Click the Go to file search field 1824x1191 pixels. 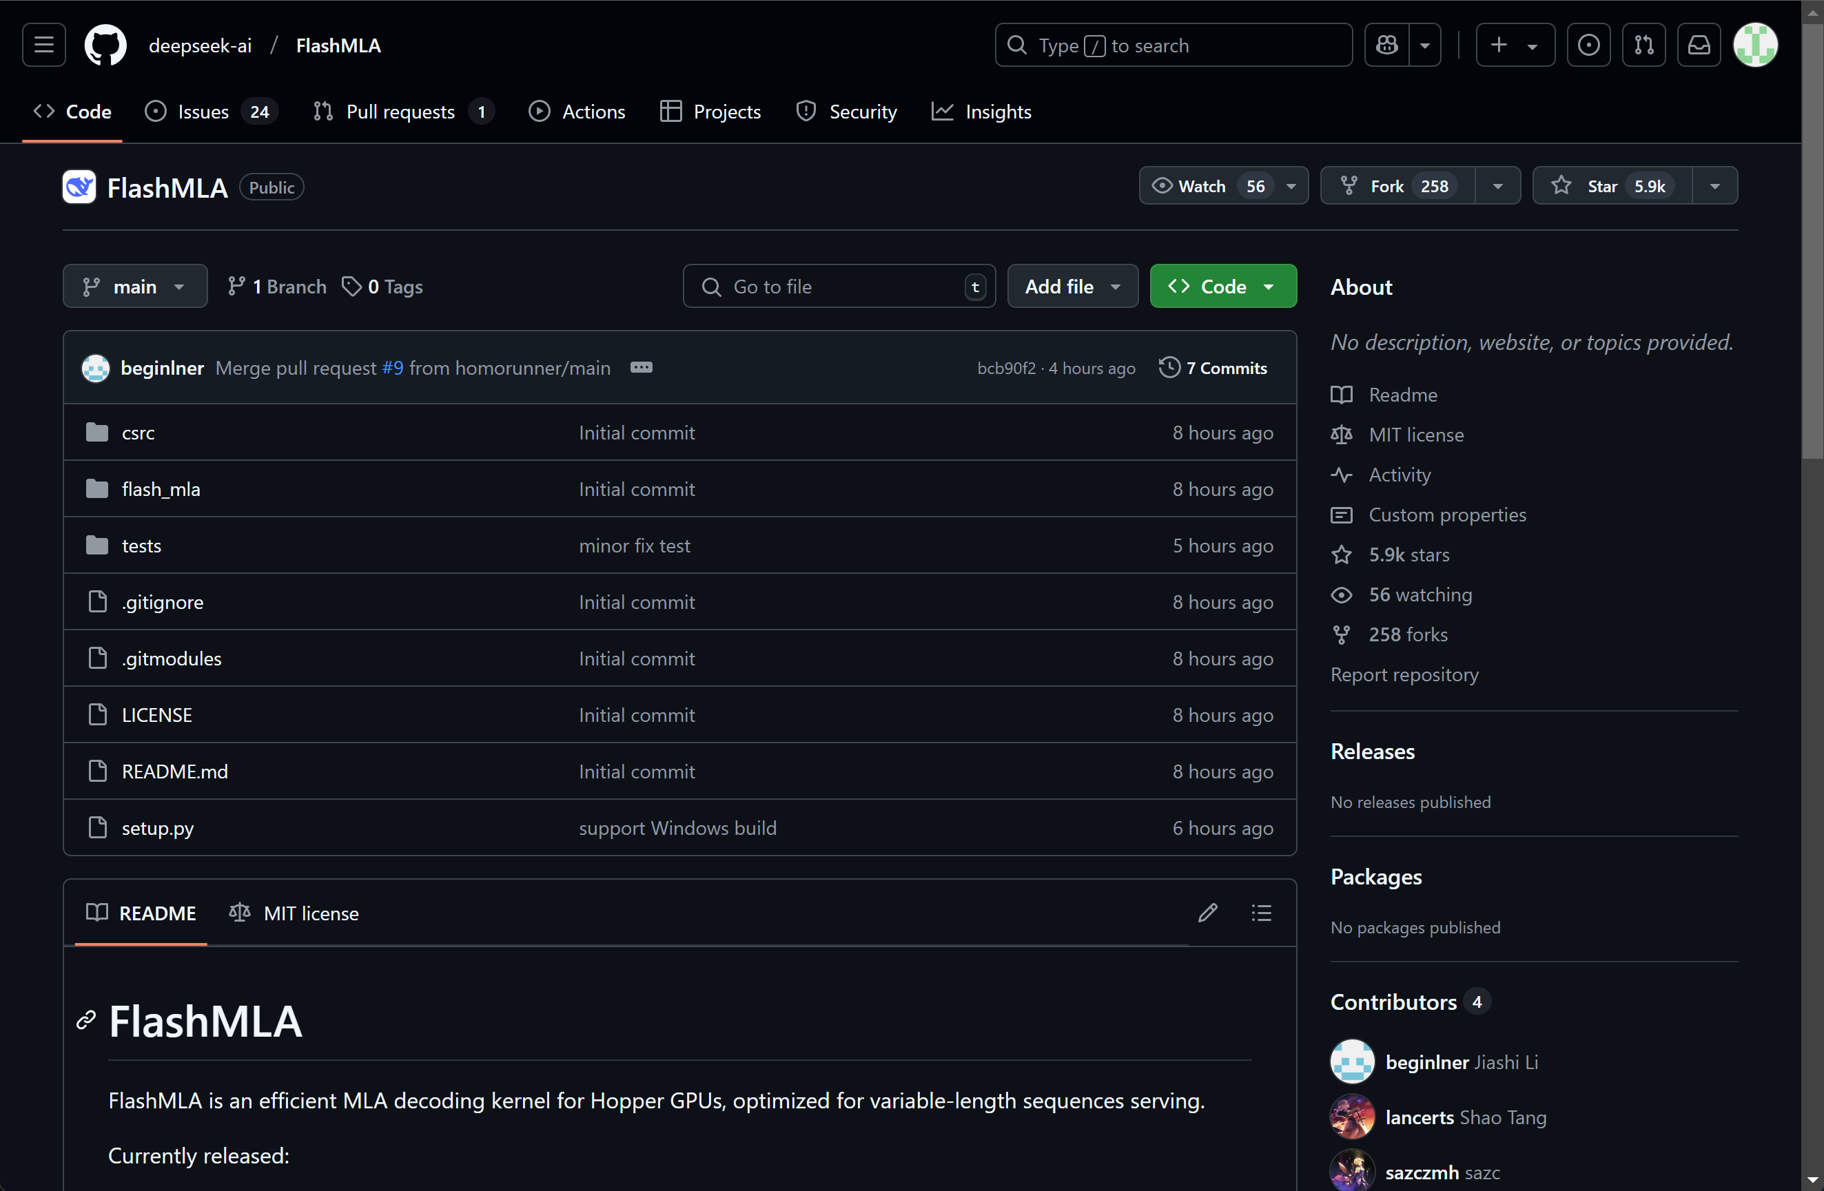[x=839, y=287]
